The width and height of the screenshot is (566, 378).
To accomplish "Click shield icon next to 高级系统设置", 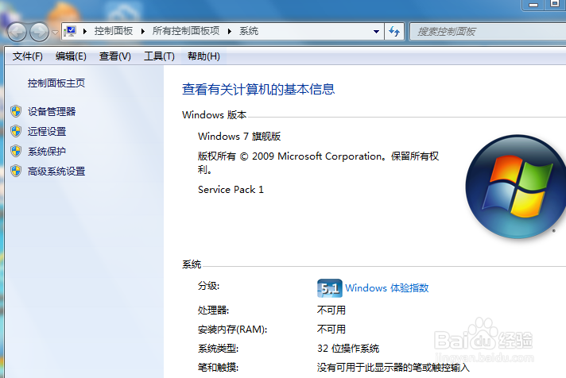I will pyautogui.click(x=16, y=171).
